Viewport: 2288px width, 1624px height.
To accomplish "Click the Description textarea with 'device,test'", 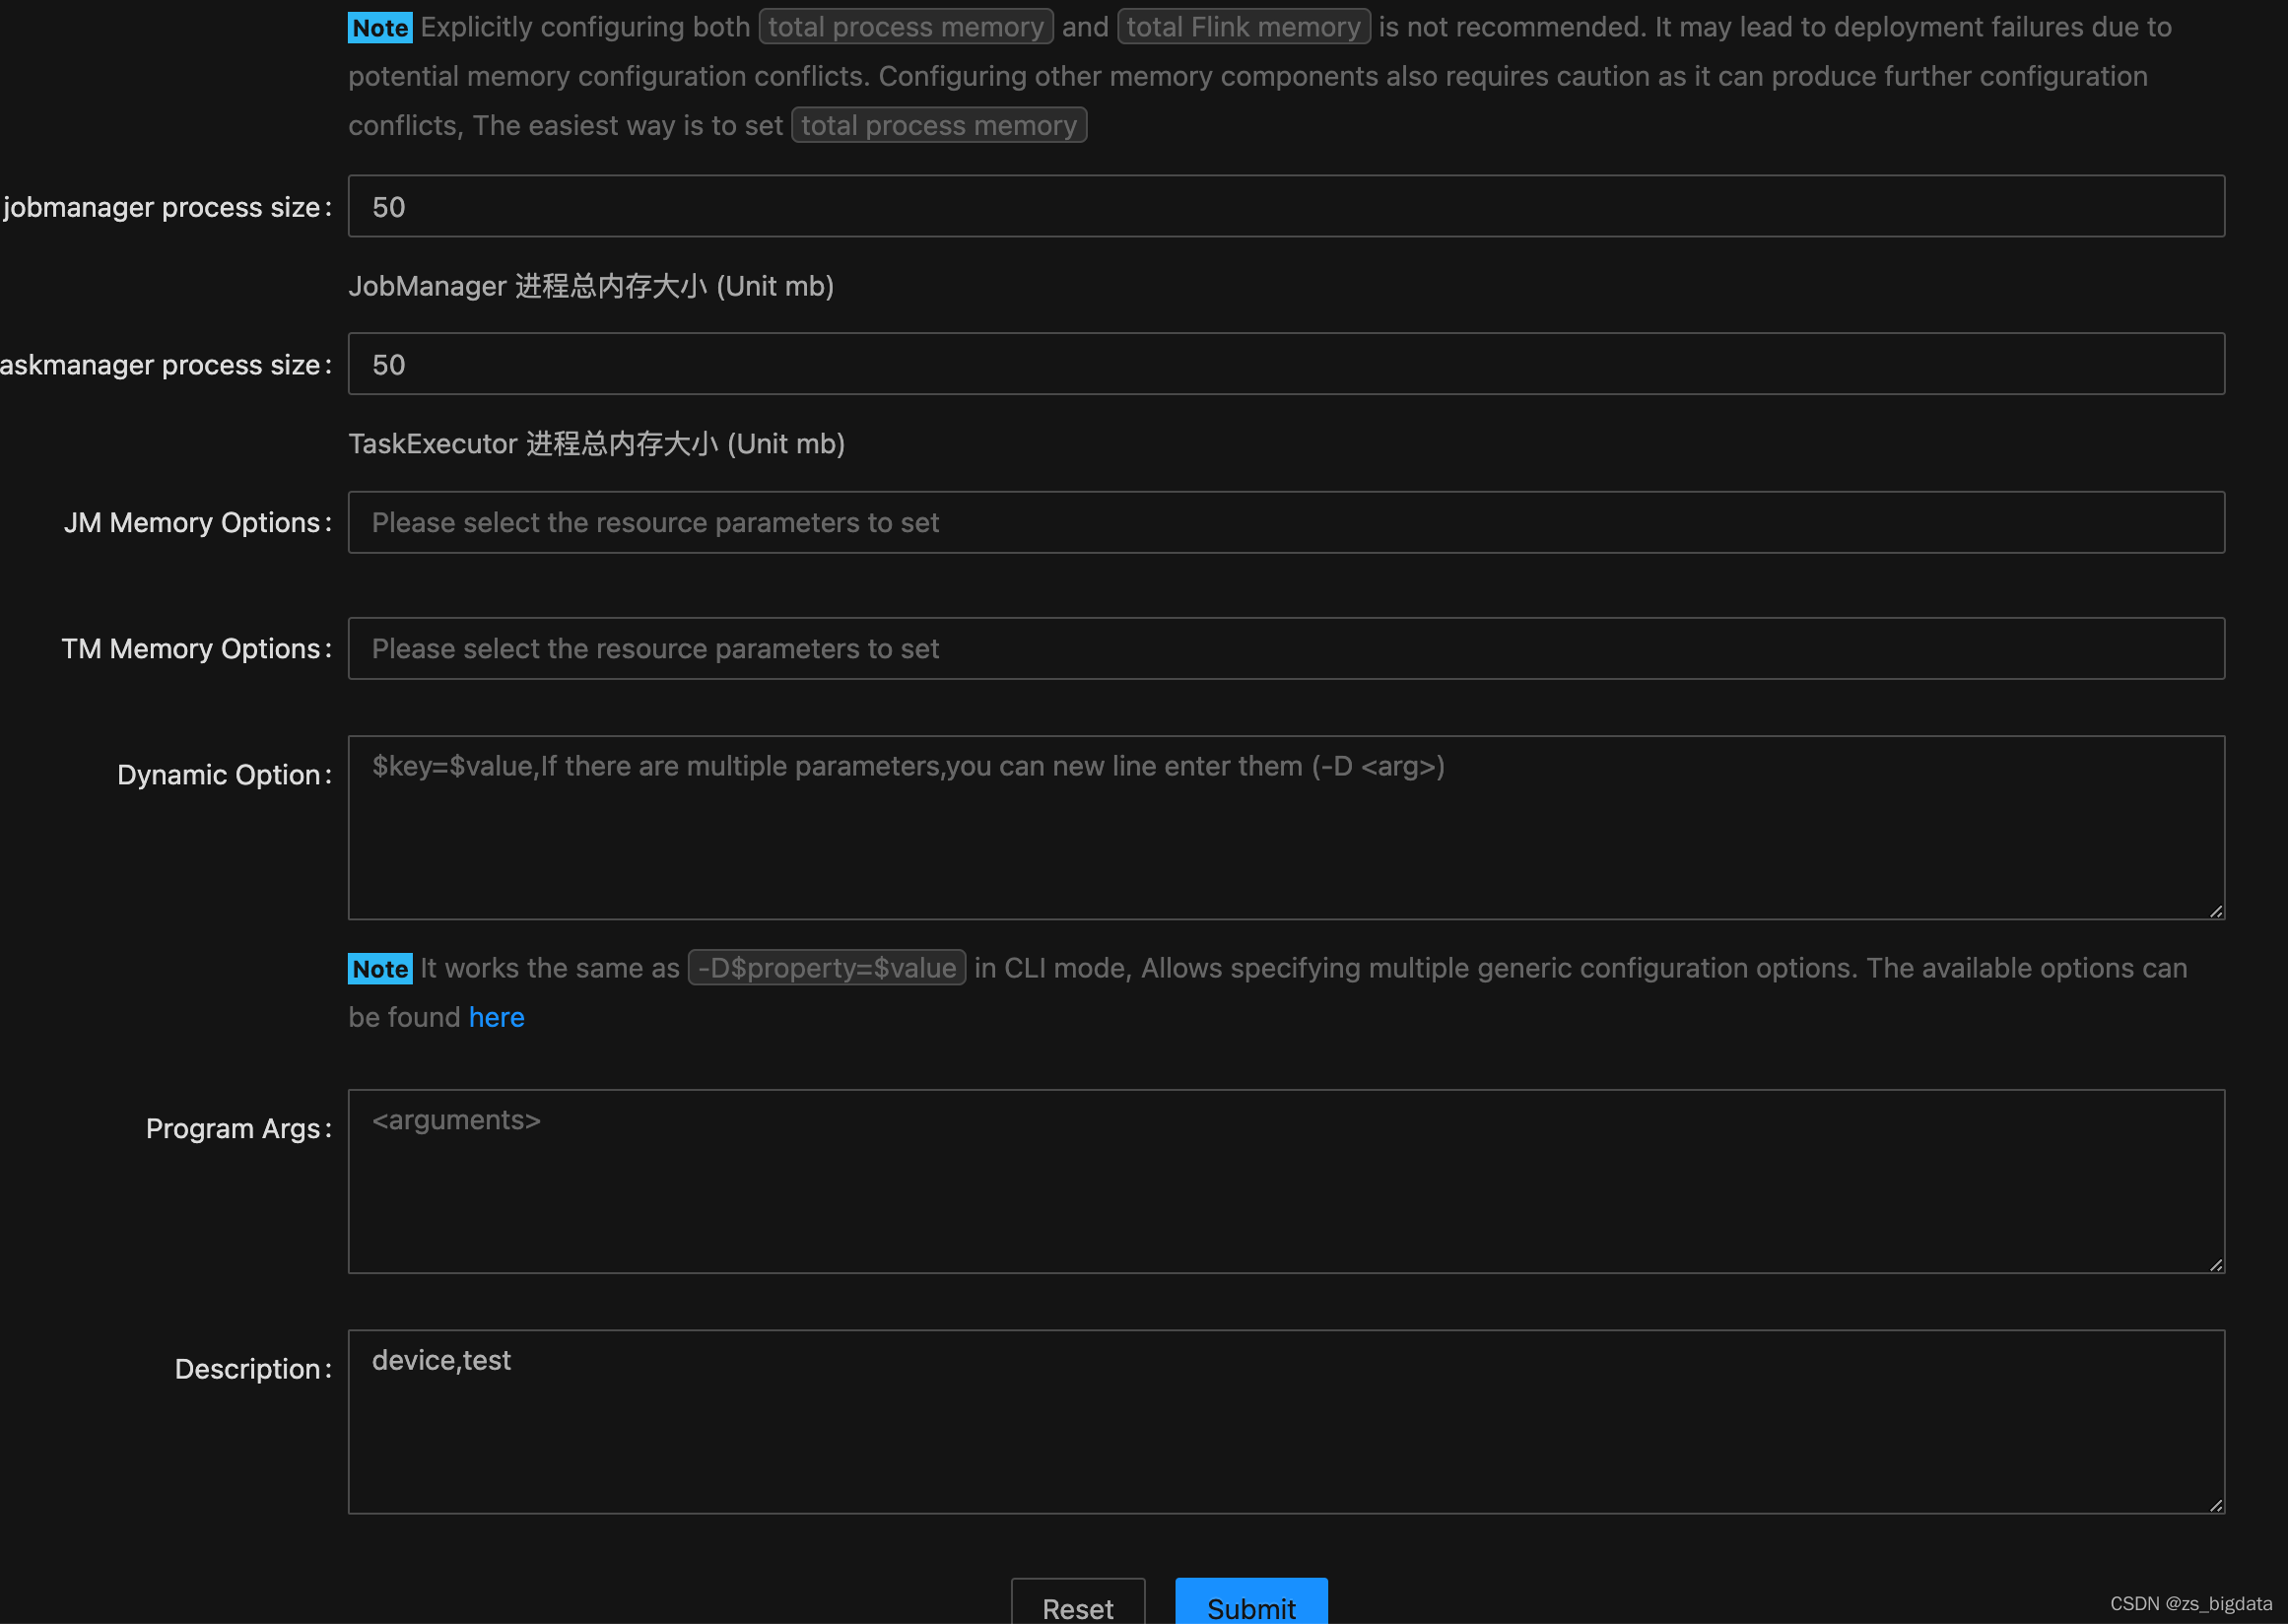I will [1285, 1421].
